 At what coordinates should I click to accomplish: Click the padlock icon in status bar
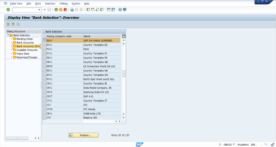[273, 144]
